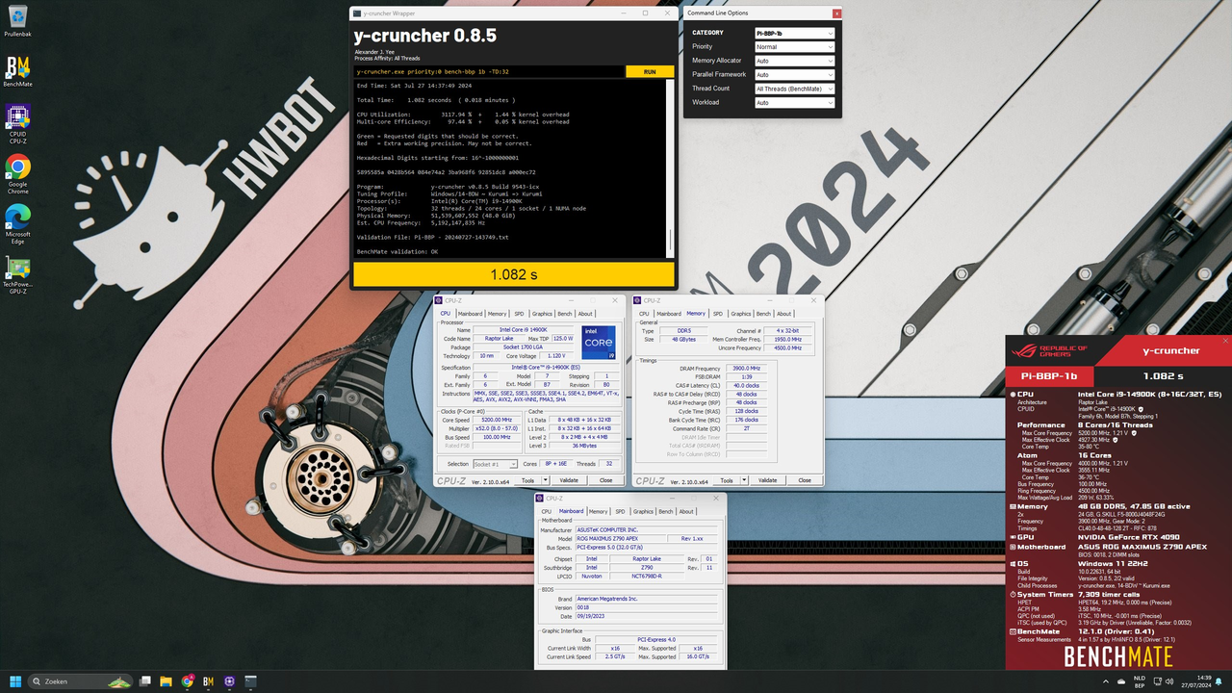Switch to CPU-Z from the taskbar
Screen dimensions: 1232x693
click(229, 681)
